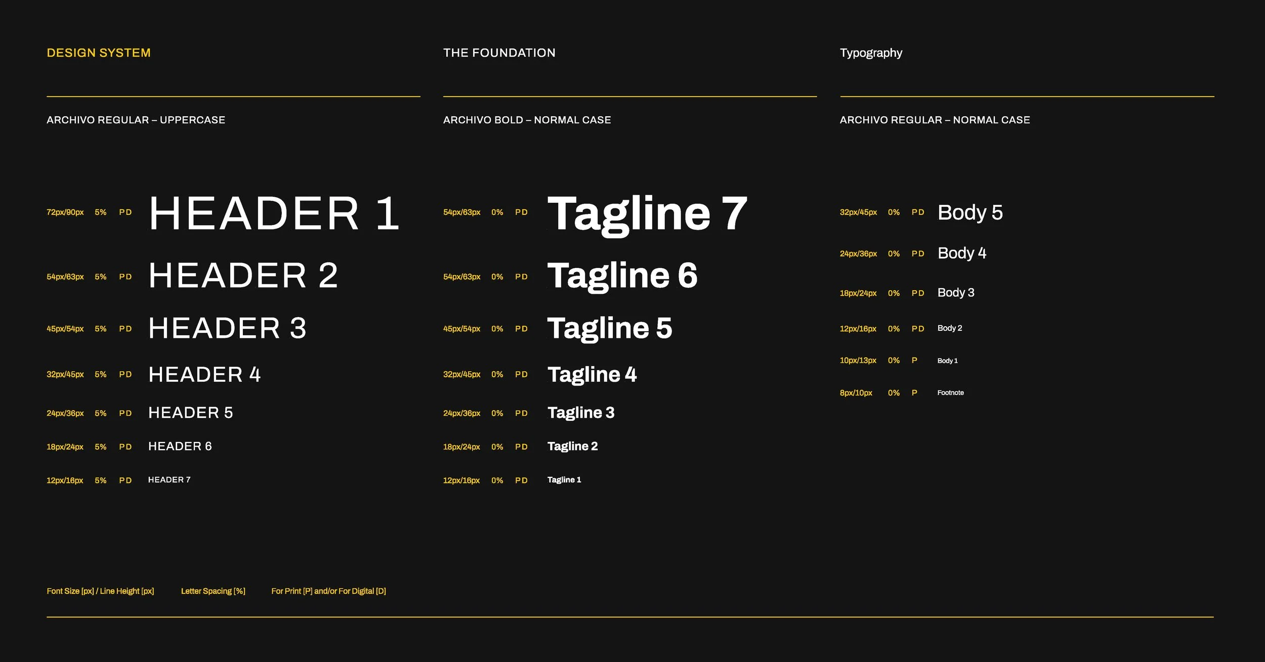Click the P marker next to Footnote

914,392
